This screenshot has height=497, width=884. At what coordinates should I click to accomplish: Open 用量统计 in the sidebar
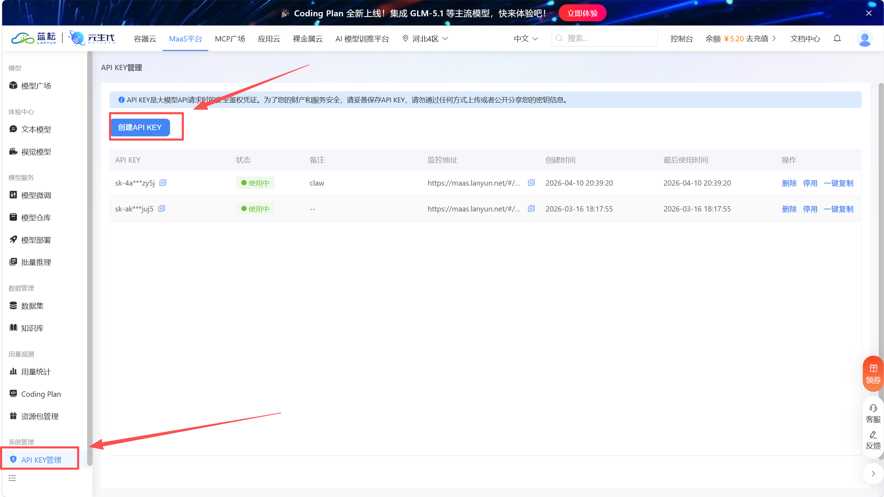[x=30, y=372]
